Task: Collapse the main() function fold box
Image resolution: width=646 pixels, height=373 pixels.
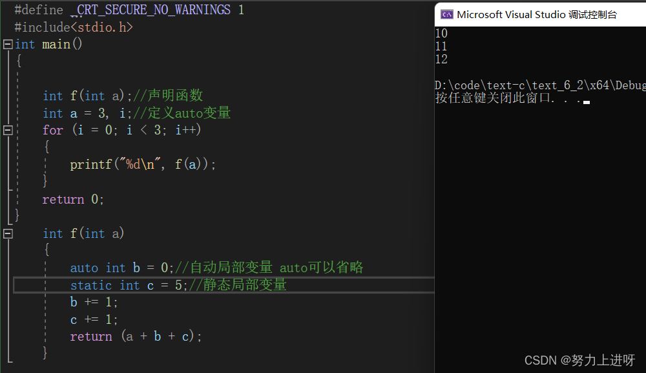Action: 8,44
